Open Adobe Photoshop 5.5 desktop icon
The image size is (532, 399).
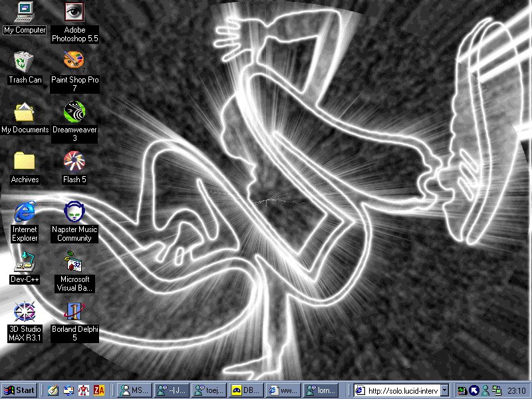[74, 12]
